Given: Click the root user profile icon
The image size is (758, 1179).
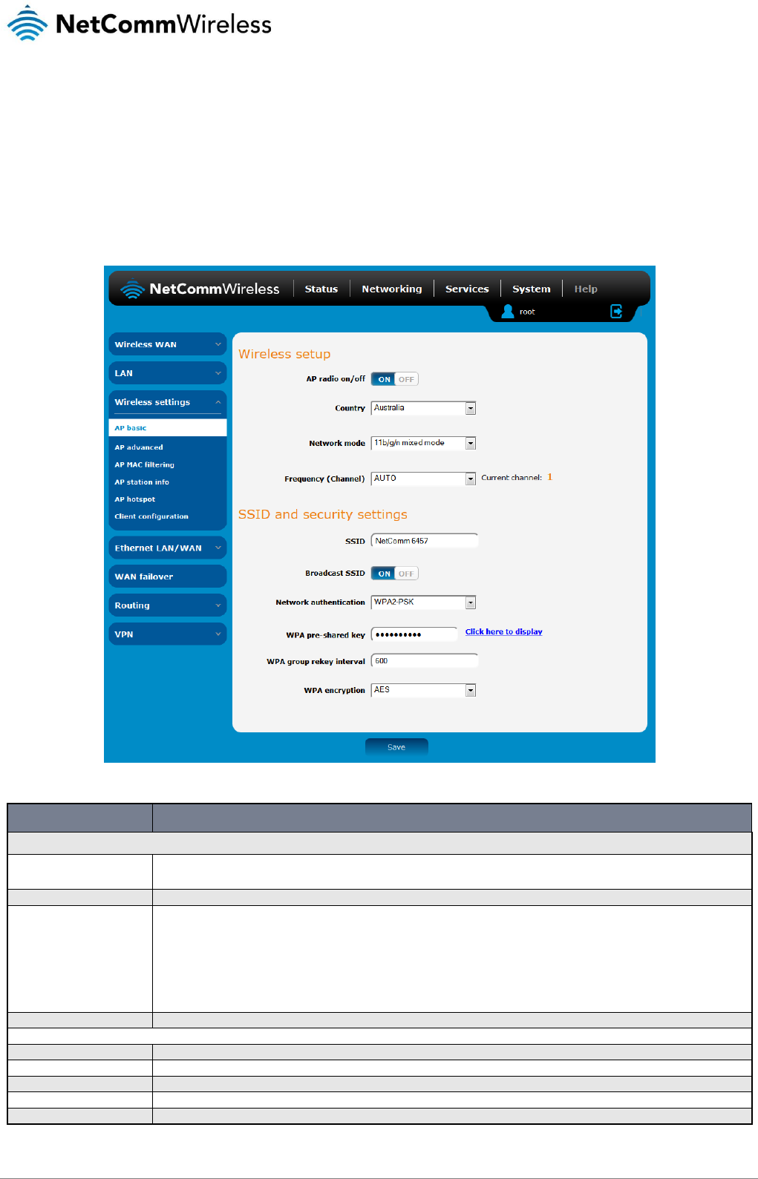Looking at the screenshot, I should (x=508, y=312).
